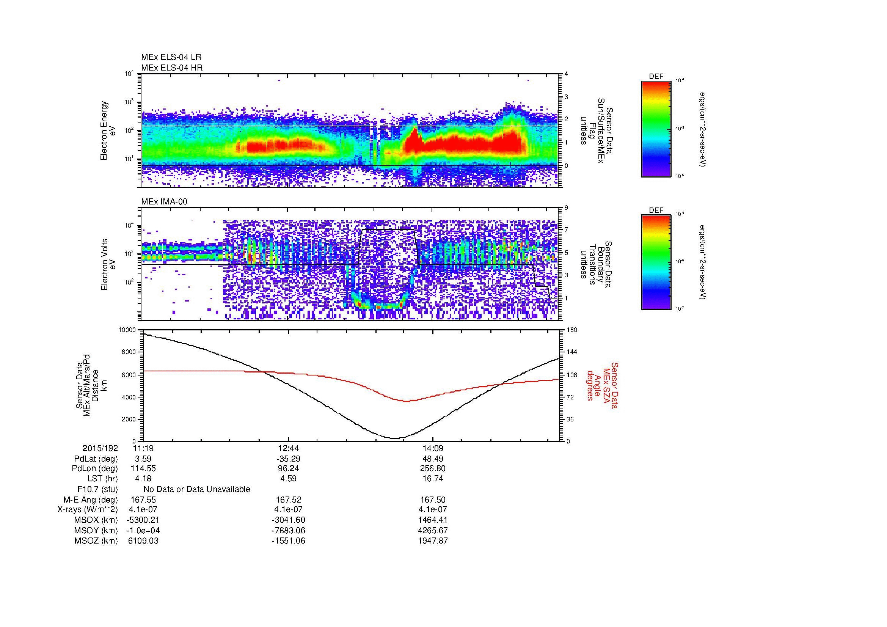This screenshot has width=887, height=627.
Task: Click the SZA tick label '180'
Action: point(572,330)
